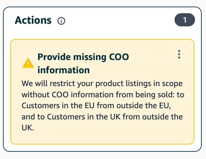The height and width of the screenshot is (159, 206).
Task: Open the three-dot menu on the COO card
Action: (179, 54)
